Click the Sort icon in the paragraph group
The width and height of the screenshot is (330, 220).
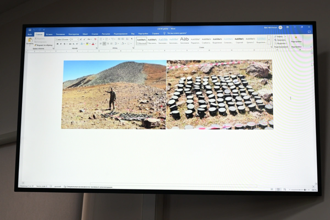[x=127, y=39]
